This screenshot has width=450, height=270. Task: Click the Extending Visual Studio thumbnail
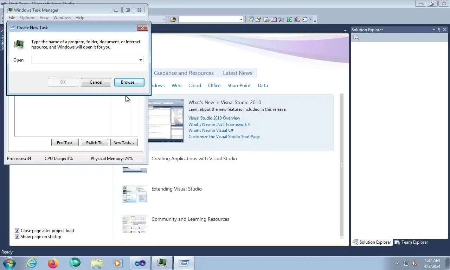[x=135, y=194]
